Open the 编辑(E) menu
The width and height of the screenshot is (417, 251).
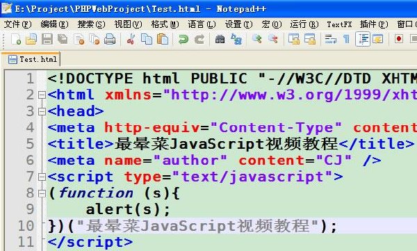pyautogui.click(x=54, y=24)
